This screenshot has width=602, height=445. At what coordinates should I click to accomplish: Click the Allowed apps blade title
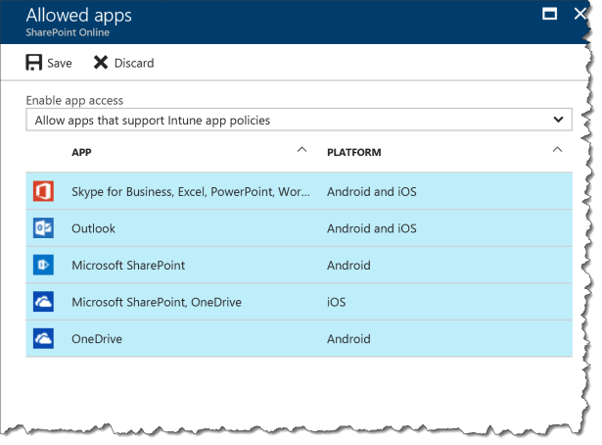point(78,16)
